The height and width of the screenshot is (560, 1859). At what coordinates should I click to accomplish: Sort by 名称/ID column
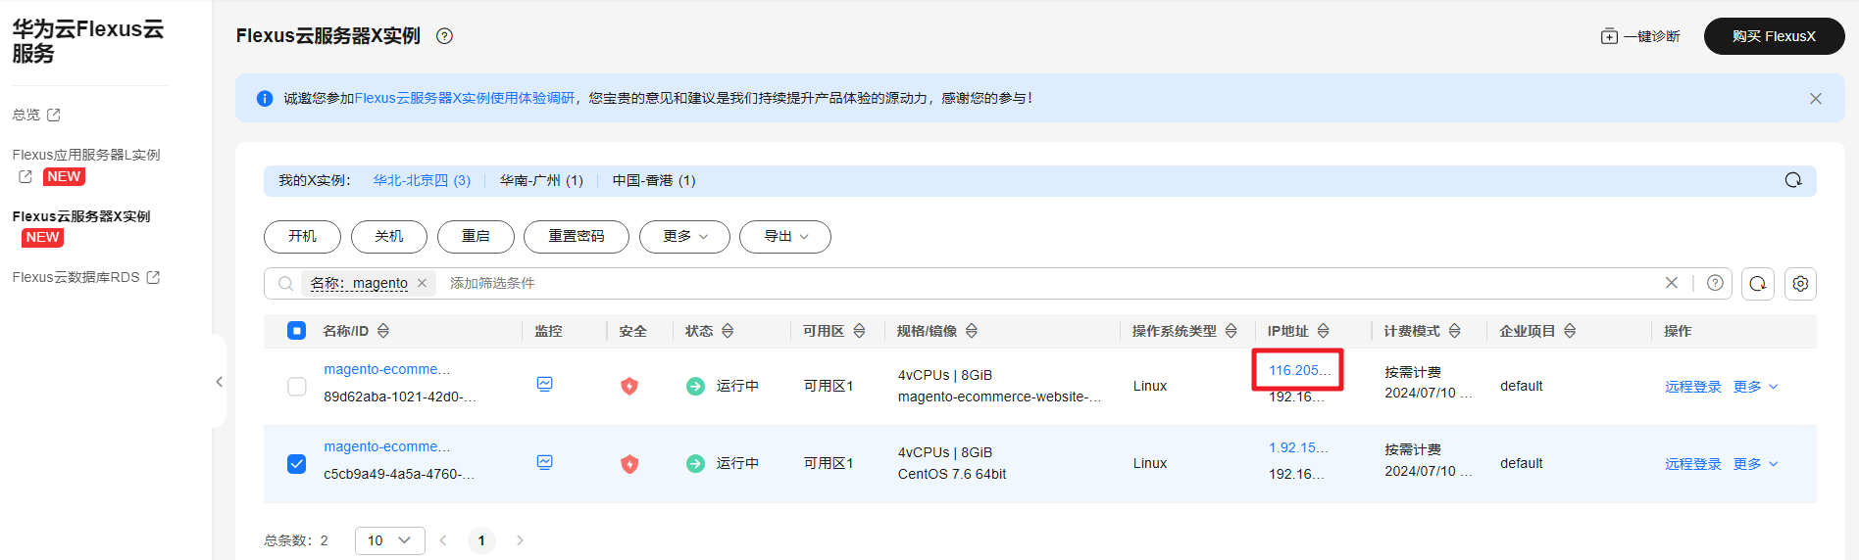coord(383,331)
